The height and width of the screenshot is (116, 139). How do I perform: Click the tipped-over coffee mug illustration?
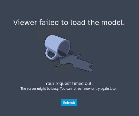(x=57, y=48)
